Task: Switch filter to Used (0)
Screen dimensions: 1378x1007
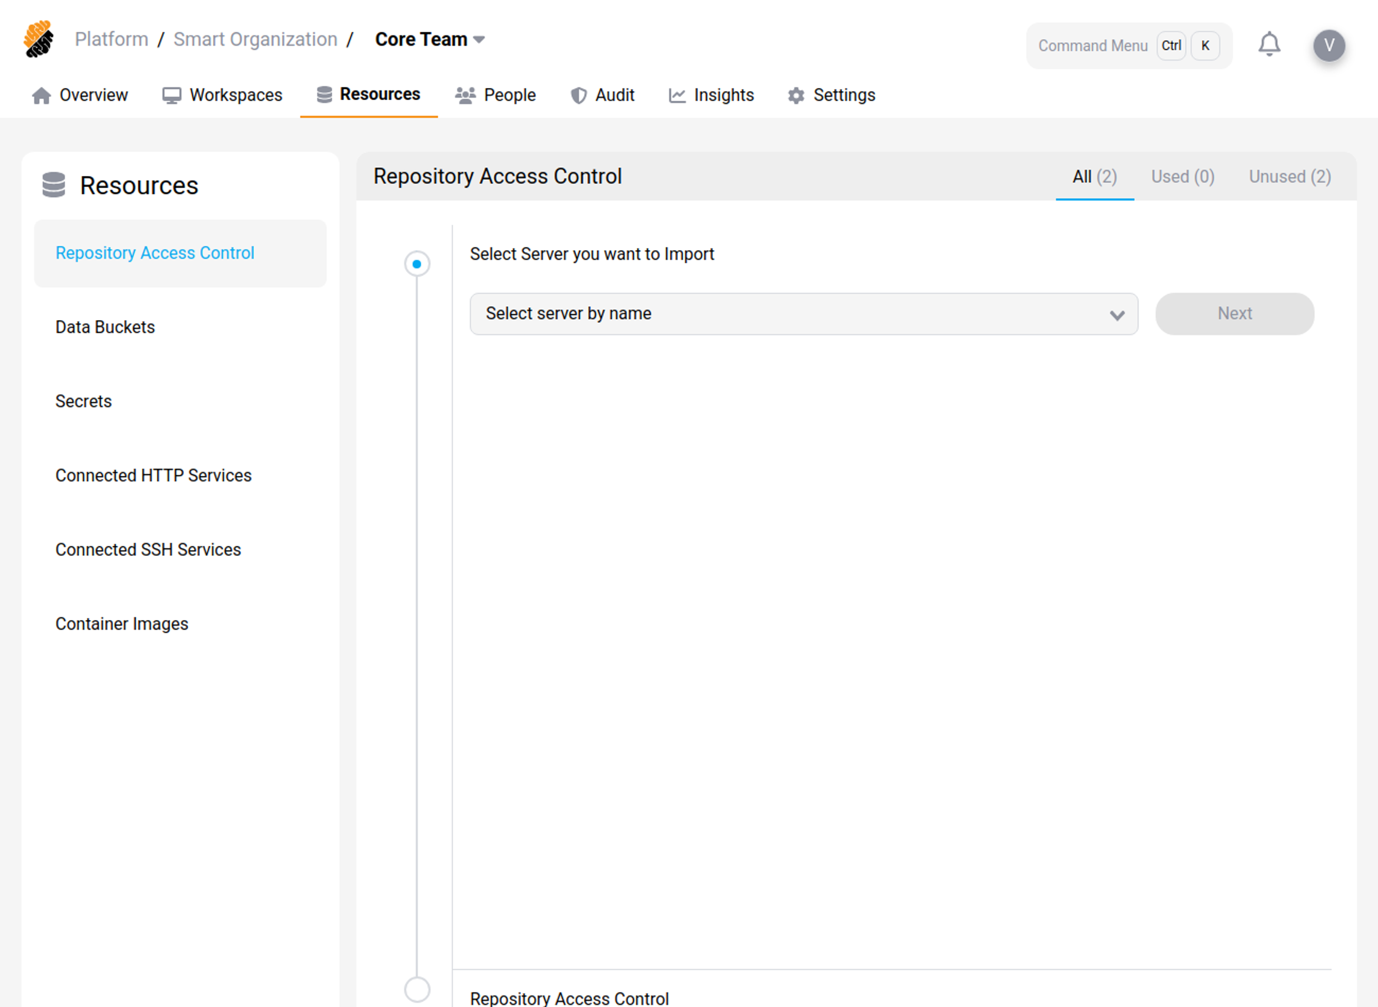Action: coord(1182,177)
